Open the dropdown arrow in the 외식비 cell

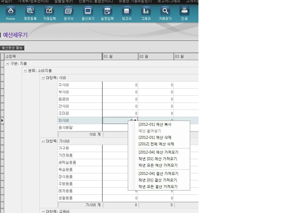pos(134,120)
